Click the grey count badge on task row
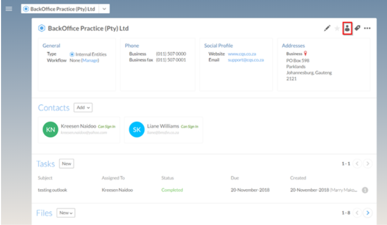This screenshot has width=387, height=225. [365, 190]
